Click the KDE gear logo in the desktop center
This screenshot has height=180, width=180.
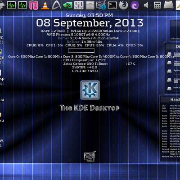click(90, 90)
